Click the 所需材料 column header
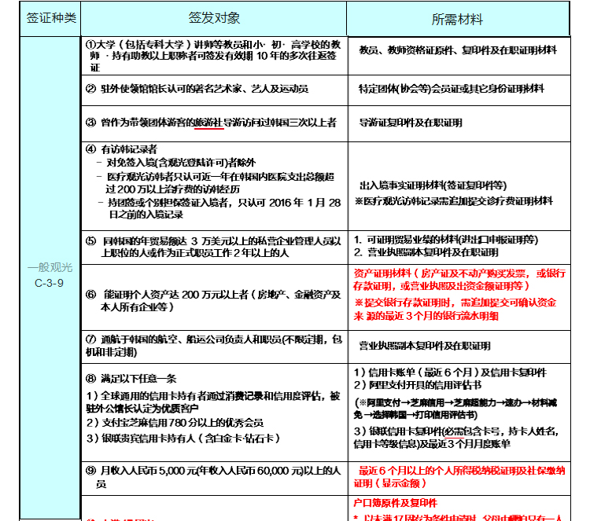The width and height of the screenshot is (590, 521). (x=458, y=18)
